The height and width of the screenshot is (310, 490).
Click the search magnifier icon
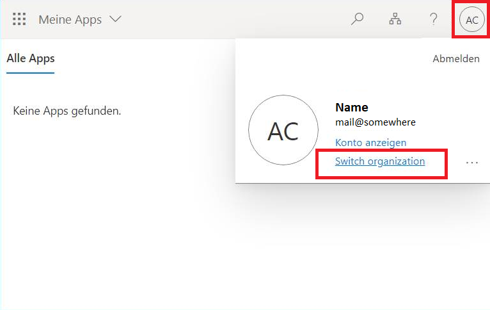coord(357,19)
